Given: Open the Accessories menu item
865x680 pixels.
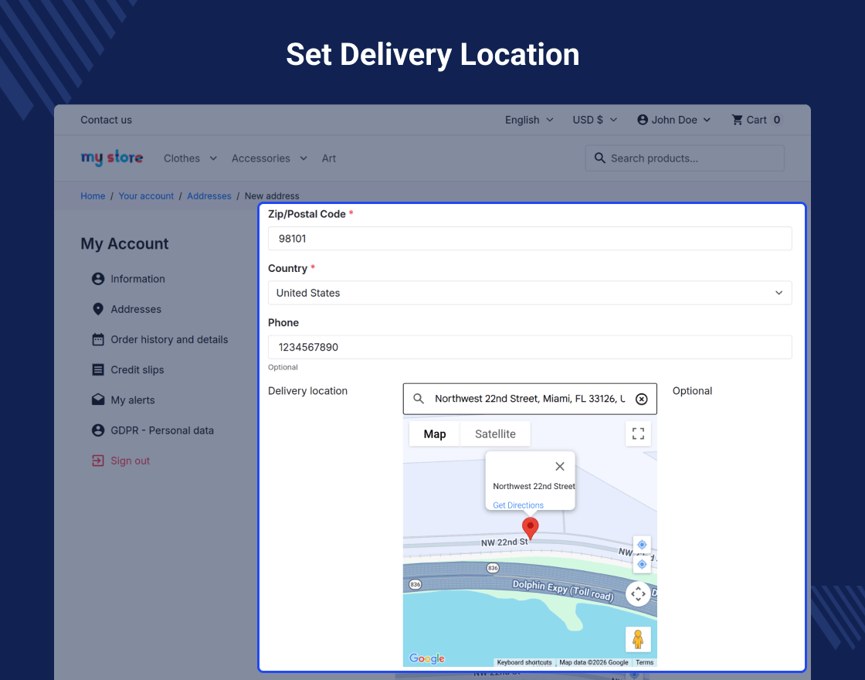Looking at the screenshot, I should pos(261,158).
